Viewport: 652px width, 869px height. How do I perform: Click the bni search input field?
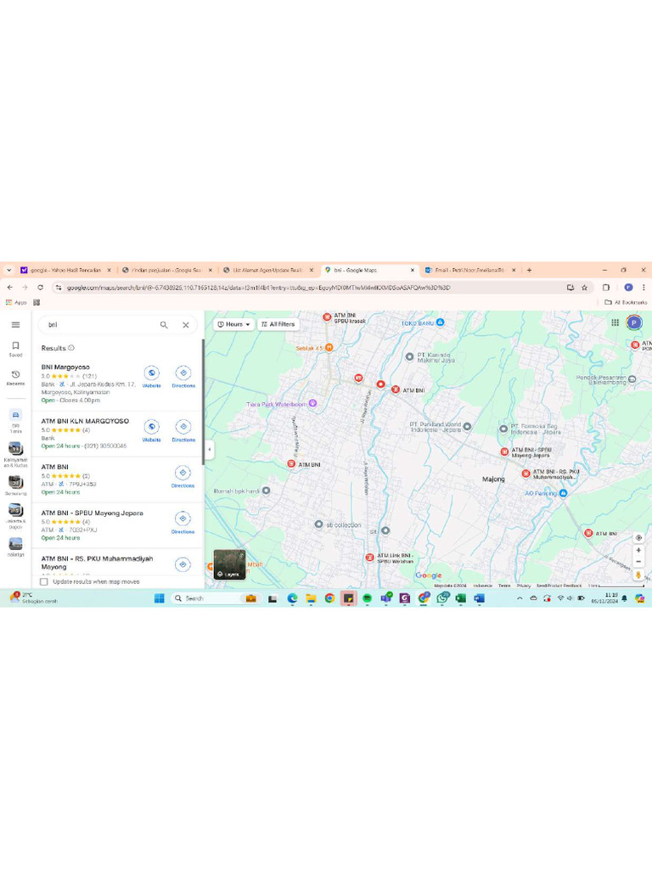[100, 325]
